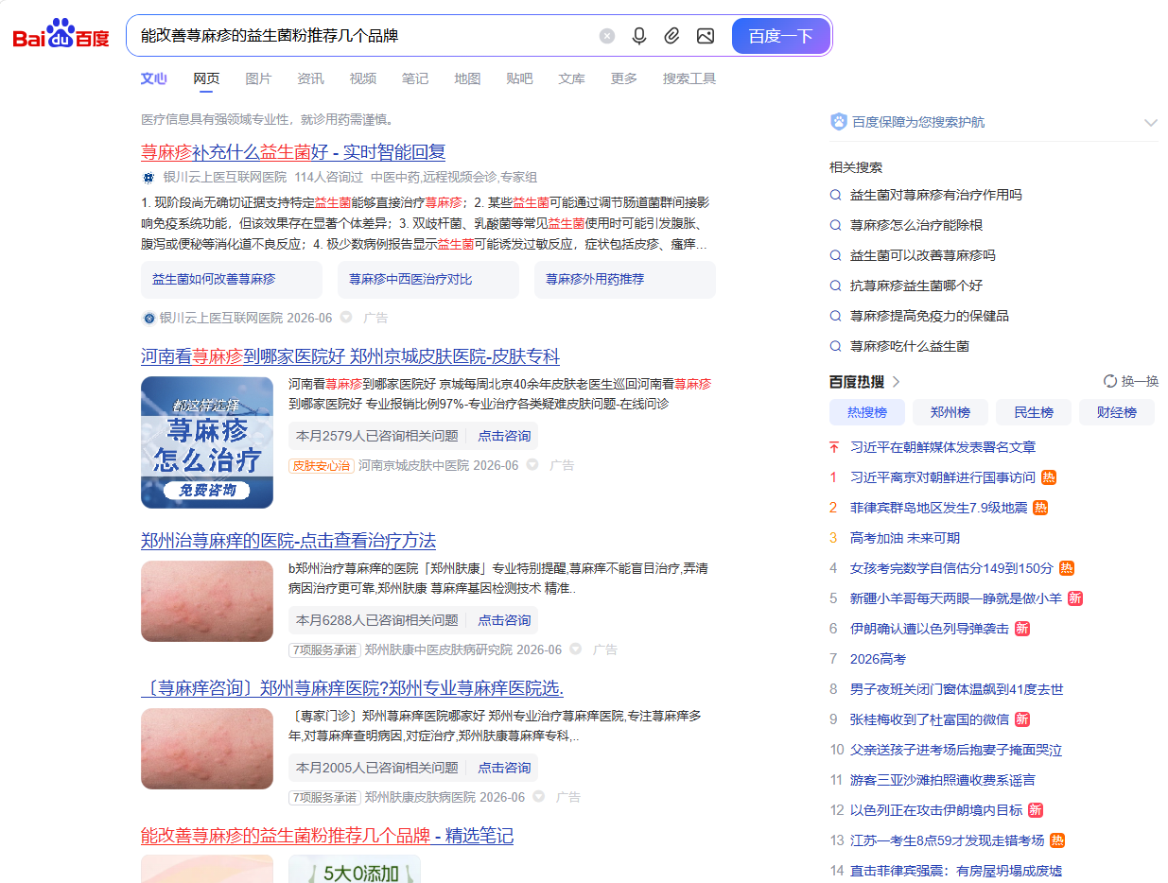Click the 百度保障 shield icon
The height and width of the screenshot is (883, 1168).
pyautogui.click(x=838, y=122)
